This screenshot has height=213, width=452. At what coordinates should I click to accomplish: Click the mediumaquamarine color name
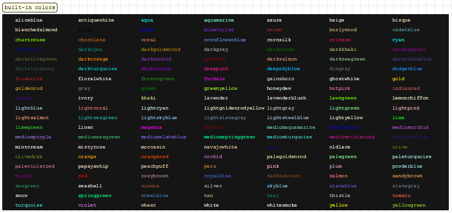(x=291, y=127)
